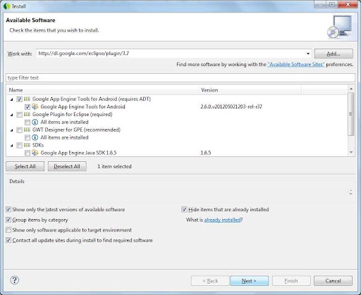Enable Show only software applicable to target environment
The width and height of the screenshot is (361, 295).
click(x=8, y=230)
